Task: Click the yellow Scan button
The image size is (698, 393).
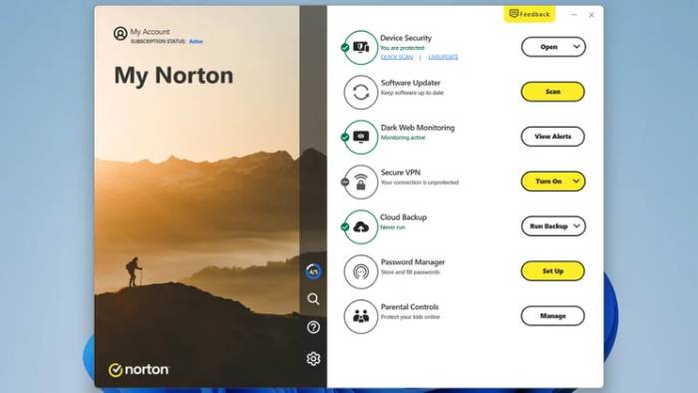Action: coord(552,92)
